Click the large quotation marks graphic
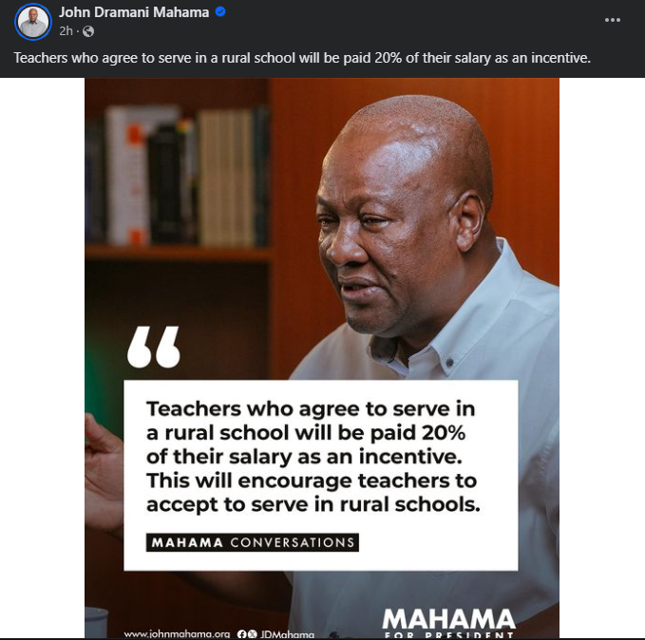This screenshot has height=640, width=645. click(x=154, y=347)
